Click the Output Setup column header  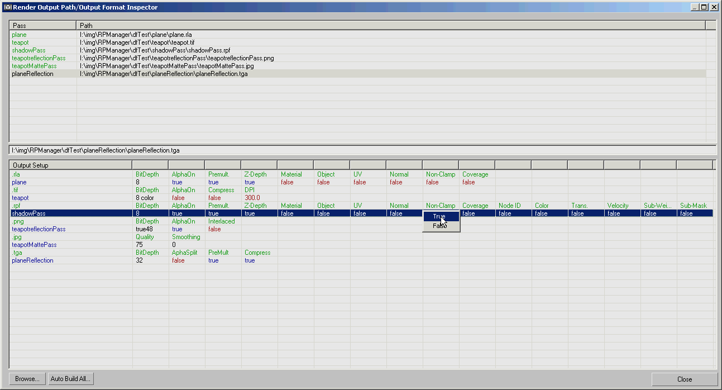click(71, 165)
